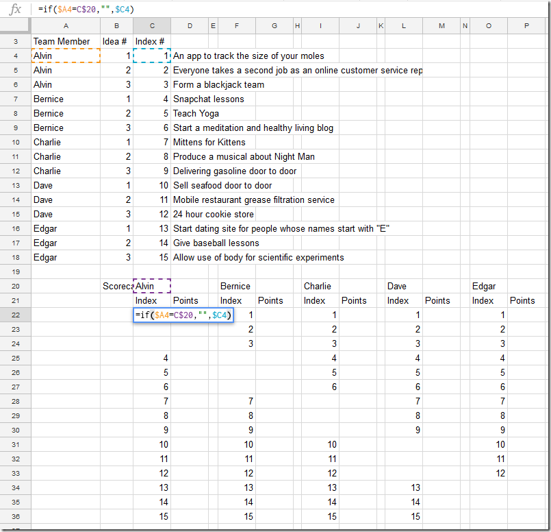This screenshot has width=551, height=532.
Task: Click the Index header under Bernice
Action: tap(237, 301)
